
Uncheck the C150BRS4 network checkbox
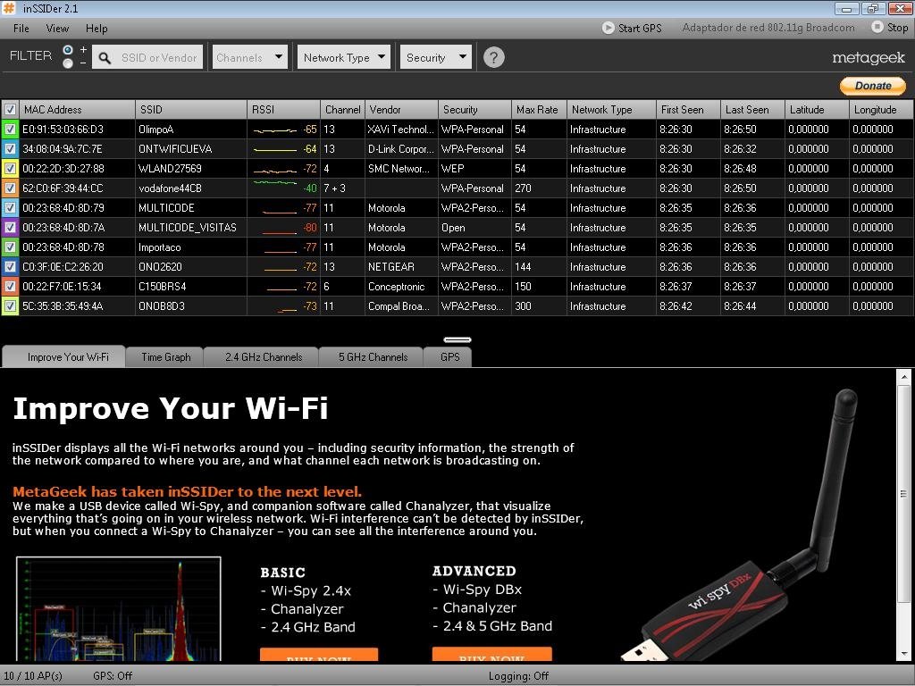pos(10,287)
